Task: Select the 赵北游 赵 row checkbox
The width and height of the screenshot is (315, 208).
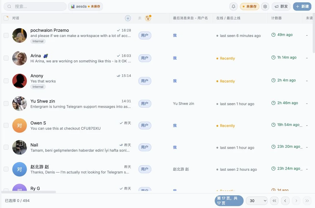Action: click(6, 169)
